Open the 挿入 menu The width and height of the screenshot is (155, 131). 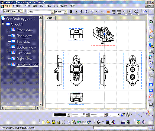(49, 6)
